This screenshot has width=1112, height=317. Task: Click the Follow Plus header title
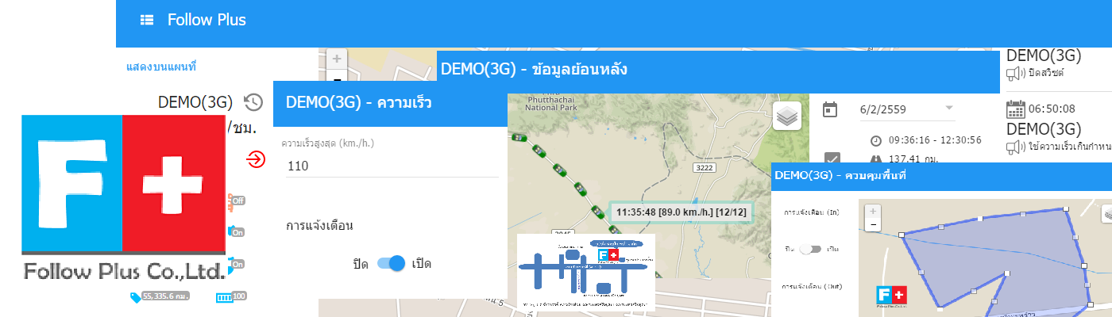coord(207,20)
